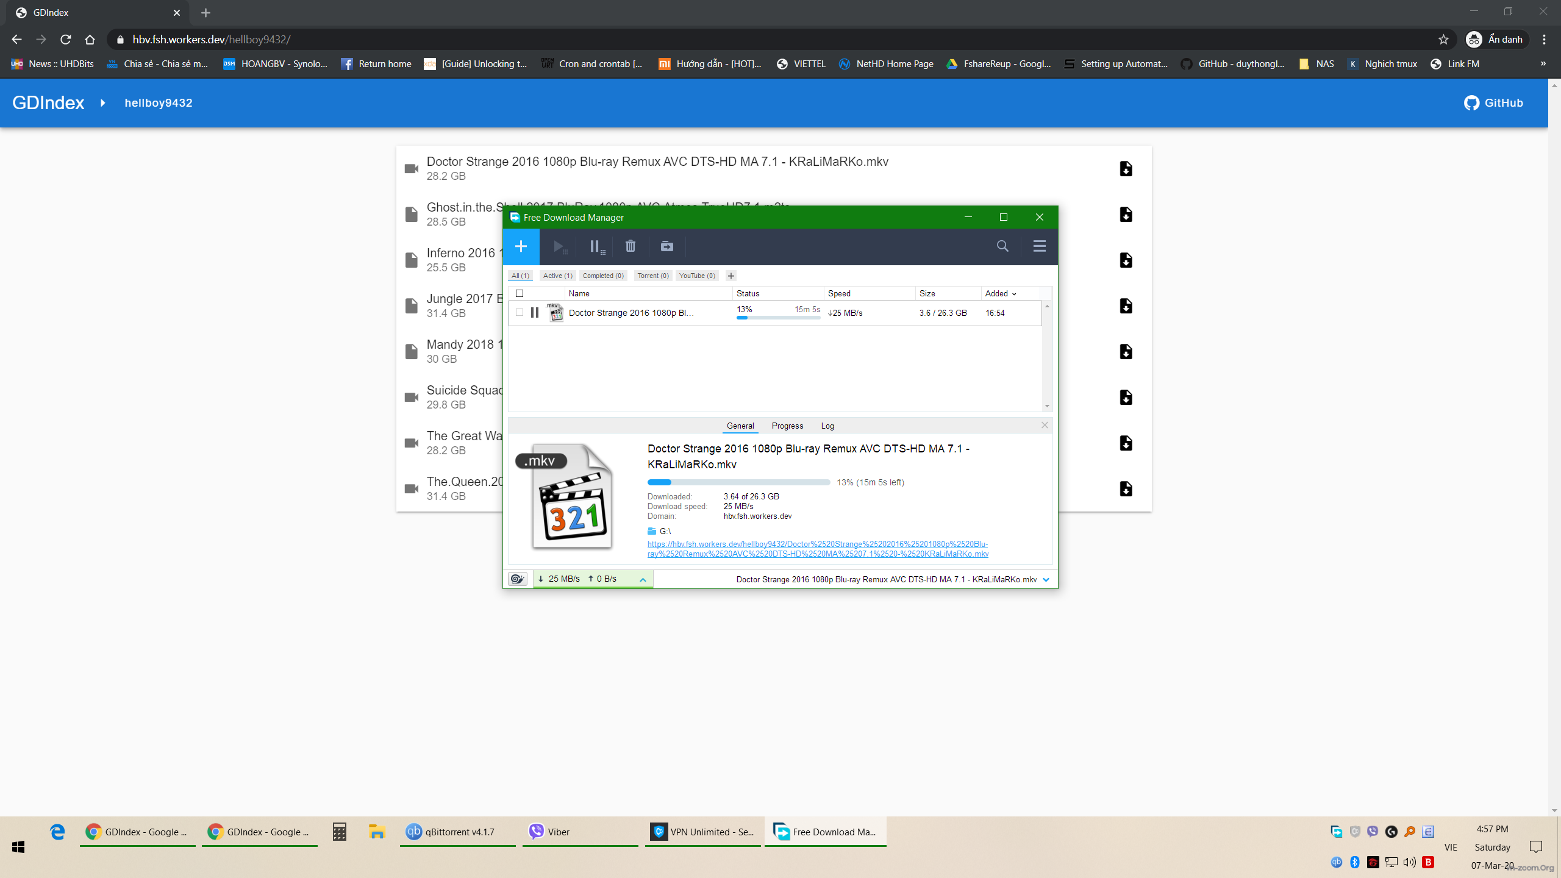Screen dimensions: 1561x878
Task: Pause the Doctor Strange download
Action: coord(535,313)
